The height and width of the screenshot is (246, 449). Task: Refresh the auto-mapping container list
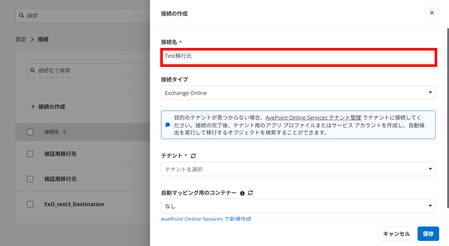click(x=250, y=193)
